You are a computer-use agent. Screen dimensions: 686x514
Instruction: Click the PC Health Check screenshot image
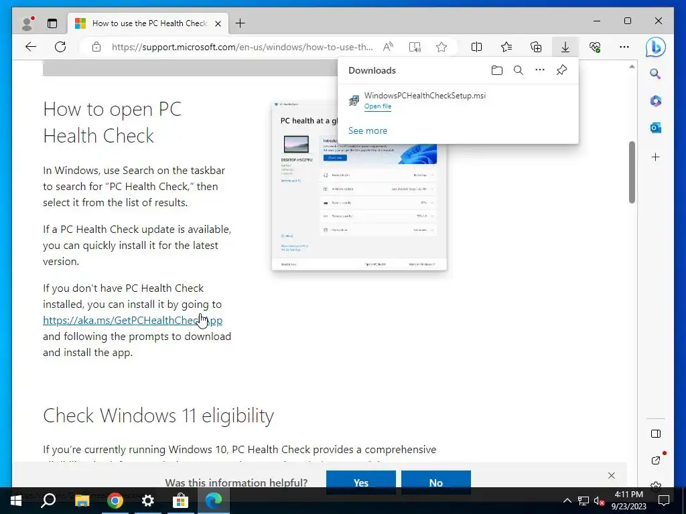point(359,186)
